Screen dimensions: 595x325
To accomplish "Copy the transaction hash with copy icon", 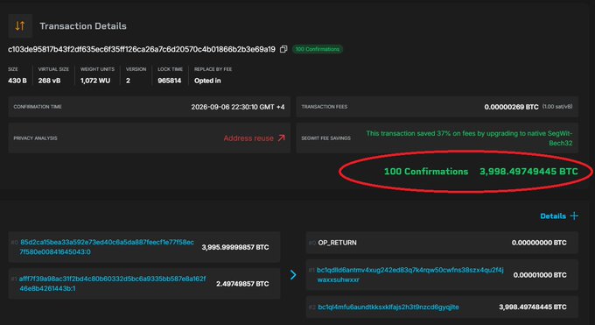I will click(x=283, y=49).
